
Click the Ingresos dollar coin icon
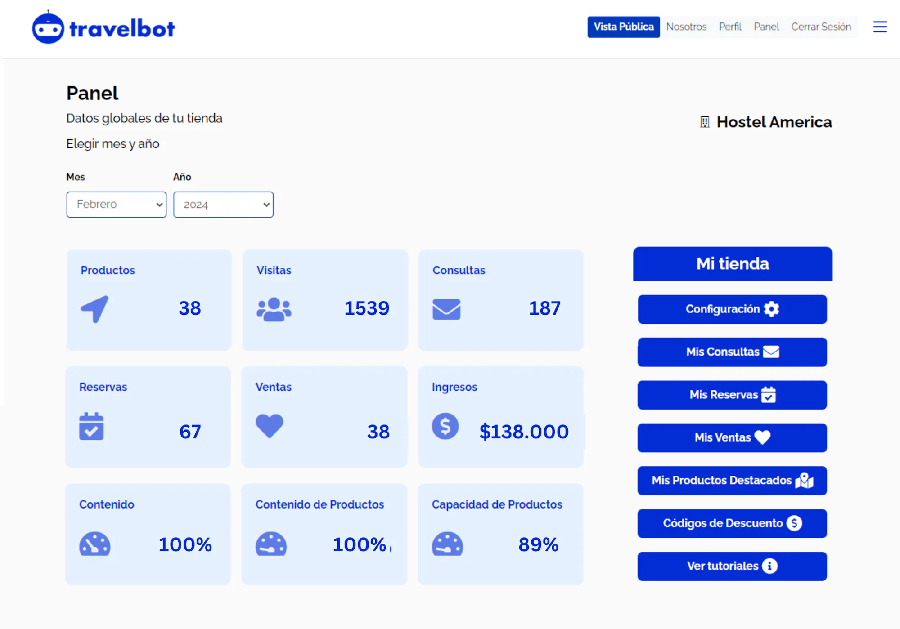(445, 426)
